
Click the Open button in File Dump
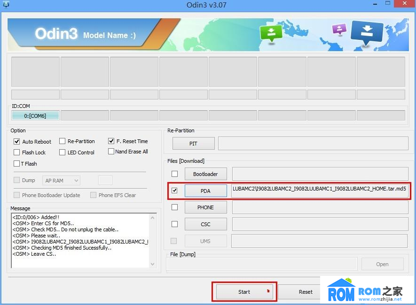click(x=382, y=264)
